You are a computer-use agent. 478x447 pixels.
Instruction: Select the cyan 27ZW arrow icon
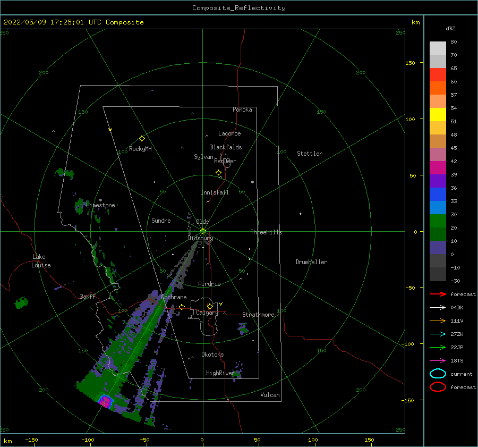click(x=438, y=334)
